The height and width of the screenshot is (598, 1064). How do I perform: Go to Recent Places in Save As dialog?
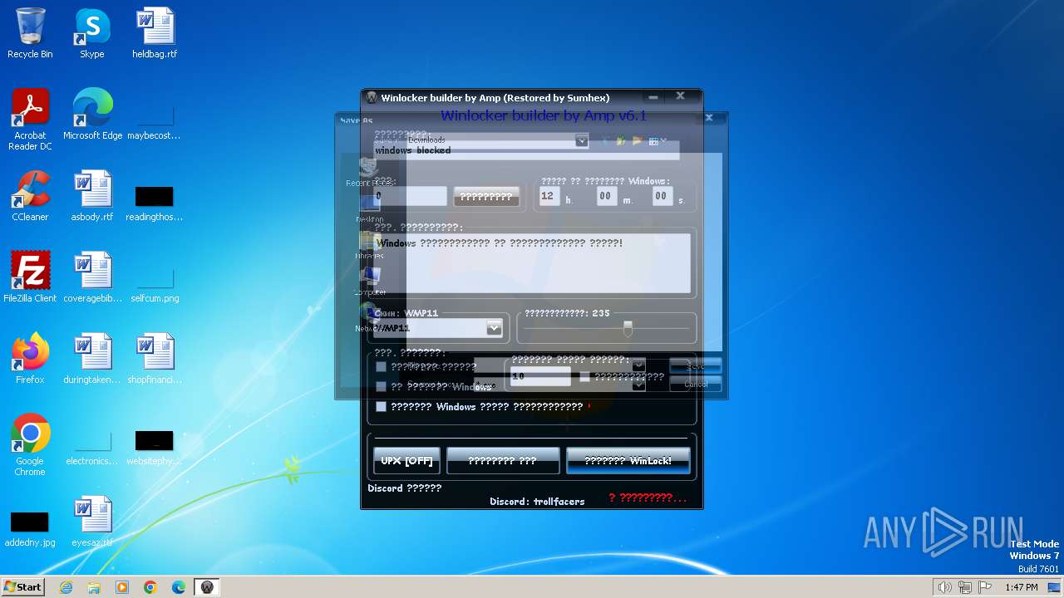click(370, 173)
